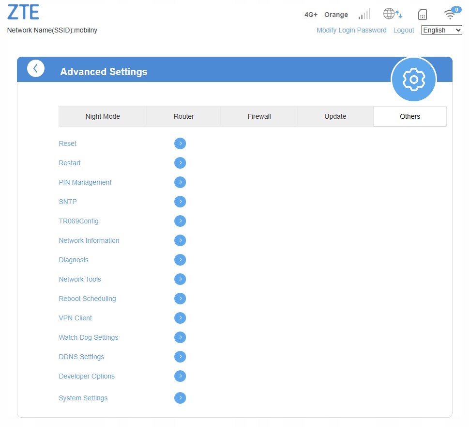Switch to the Router tab
Viewport: 469px width, 427px height.
[x=183, y=116]
